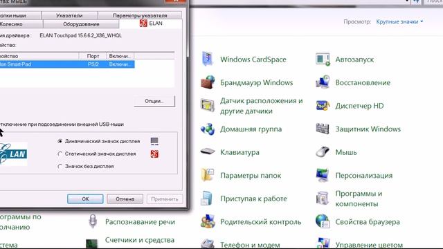
Task: Open the Крупные значки view dropdown
Action: [399, 21]
